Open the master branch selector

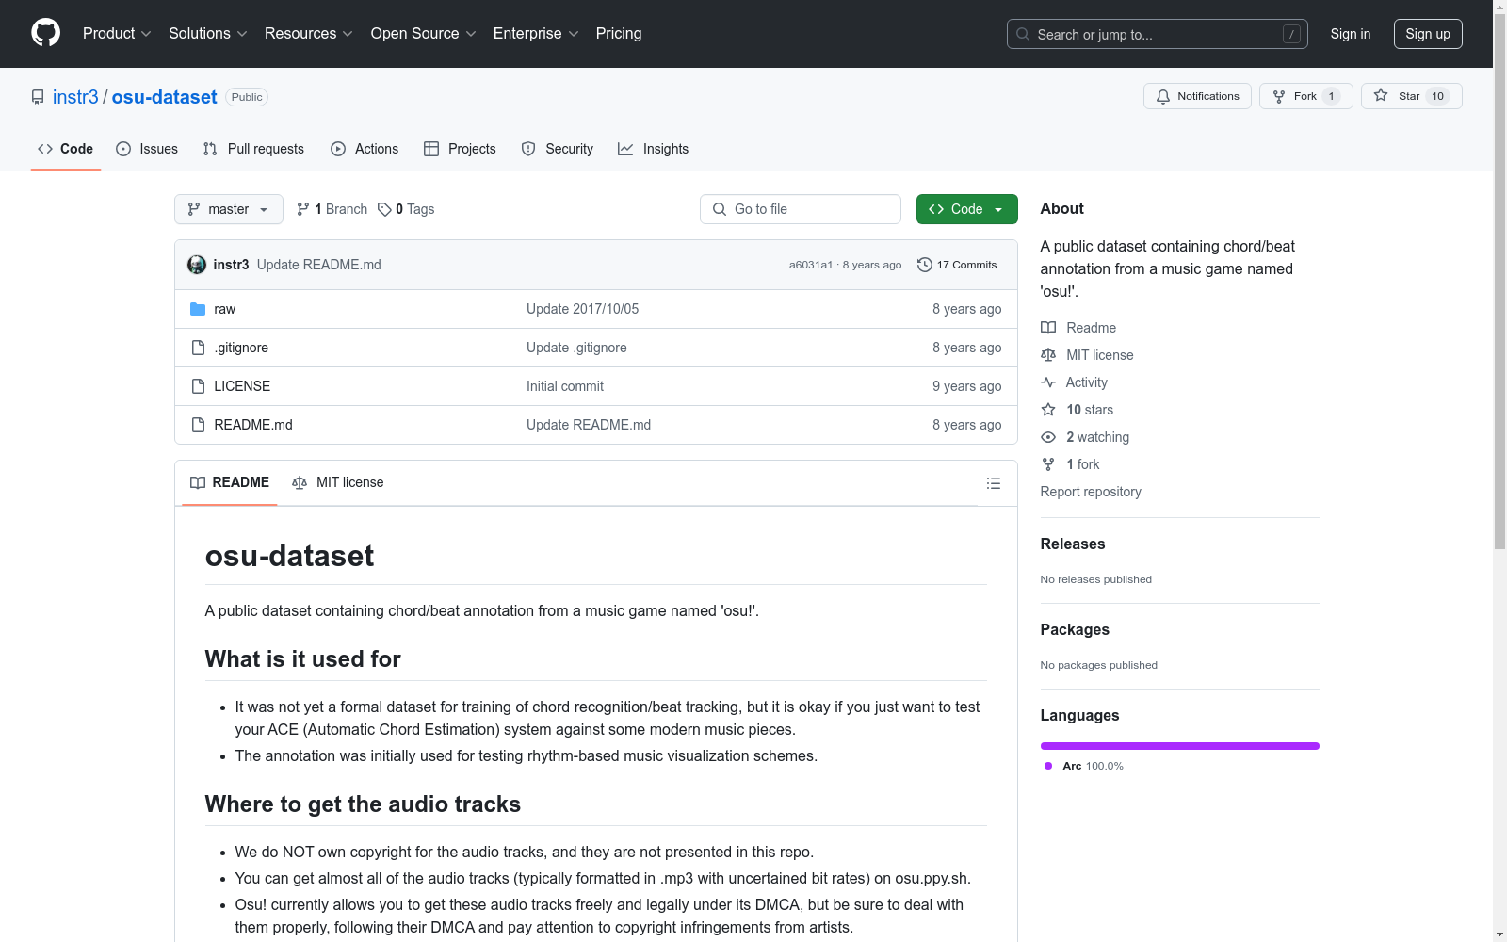tap(229, 209)
